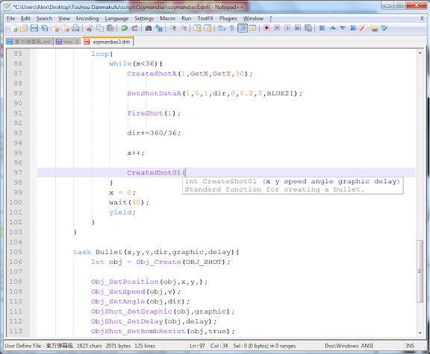Image resolution: width=430 pixels, height=354 pixels.
Task: Click the vertical scrollbar down arrow
Action: point(420,333)
